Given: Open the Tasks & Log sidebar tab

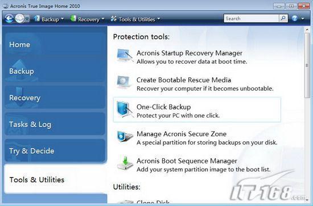Looking at the screenshot, I should pos(55,124).
